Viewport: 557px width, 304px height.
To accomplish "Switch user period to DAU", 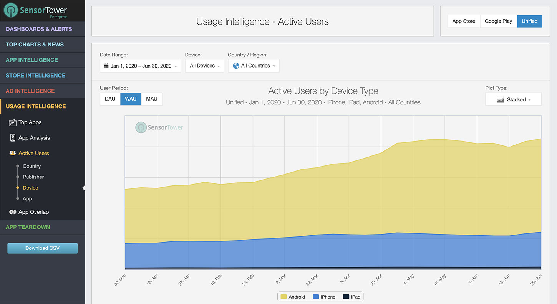I will [x=110, y=99].
